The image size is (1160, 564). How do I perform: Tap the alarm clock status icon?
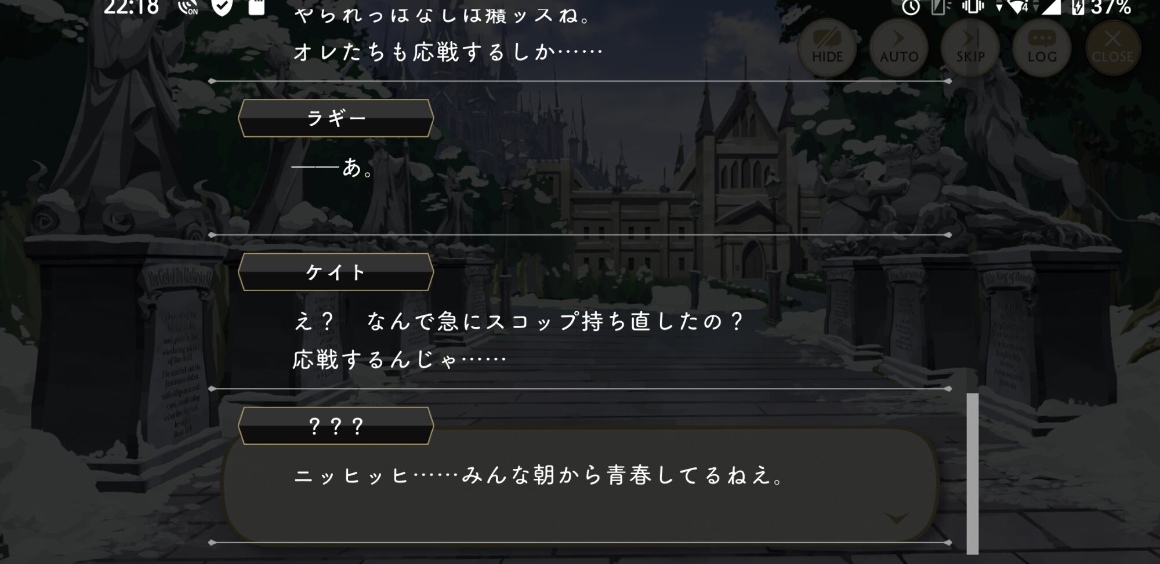(911, 7)
